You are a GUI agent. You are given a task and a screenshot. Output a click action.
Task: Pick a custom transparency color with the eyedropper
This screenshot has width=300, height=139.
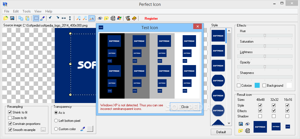click(x=83, y=129)
